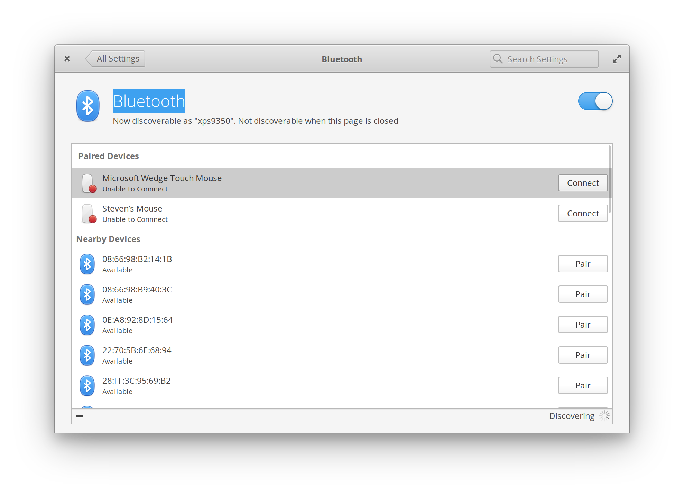The height and width of the screenshot is (497, 684).
Task: Click the Discovering spinner icon
Action: pos(604,416)
